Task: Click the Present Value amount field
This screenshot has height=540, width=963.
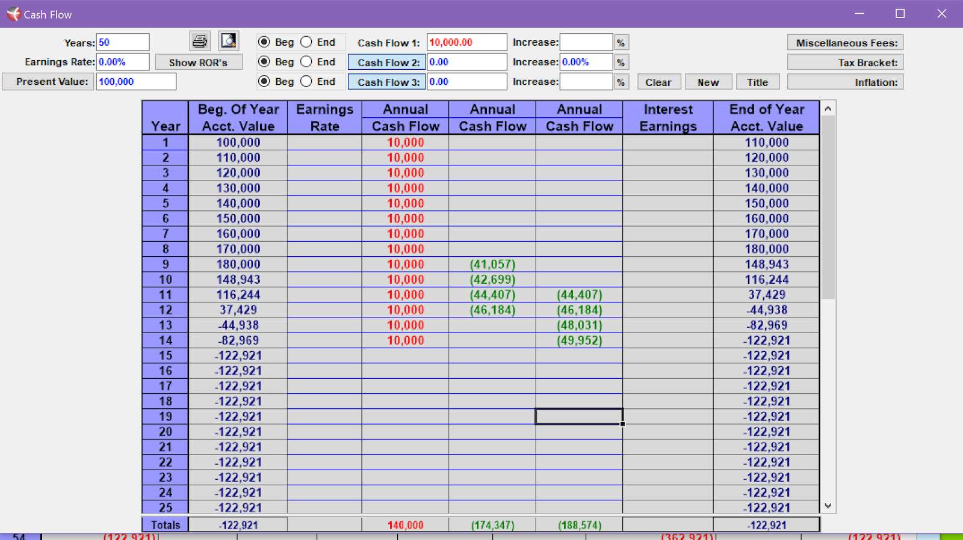Action: [136, 82]
